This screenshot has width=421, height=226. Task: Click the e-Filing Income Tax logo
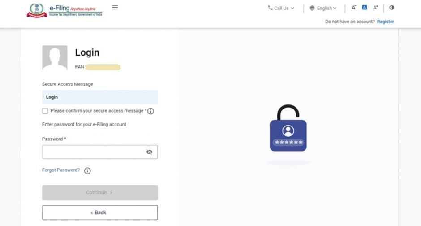tap(64, 10)
